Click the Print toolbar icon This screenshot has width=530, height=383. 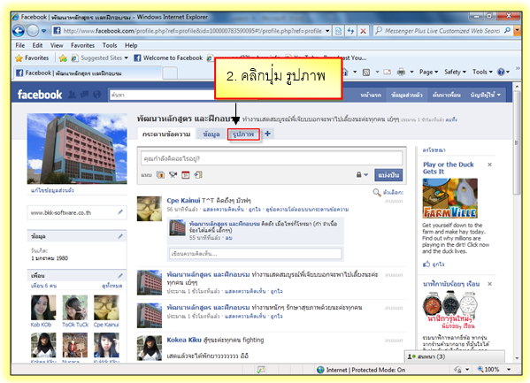point(401,72)
